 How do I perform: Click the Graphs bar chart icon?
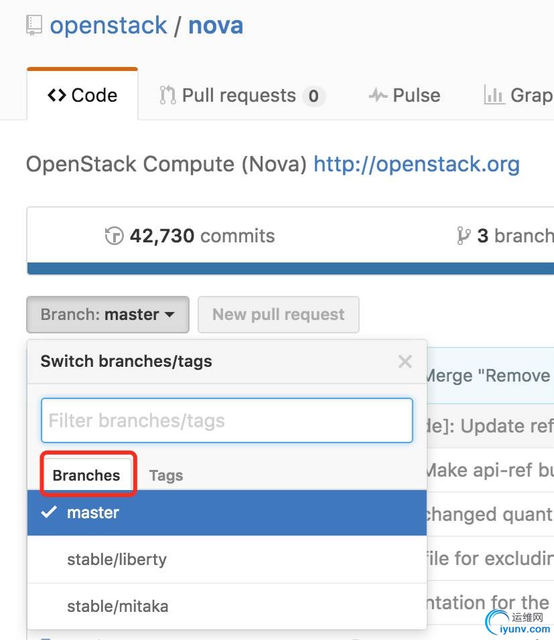pos(494,95)
